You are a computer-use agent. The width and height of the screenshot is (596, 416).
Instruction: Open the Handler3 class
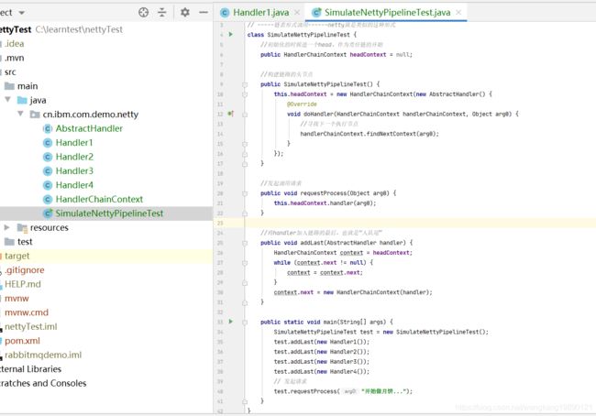tap(74, 171)
